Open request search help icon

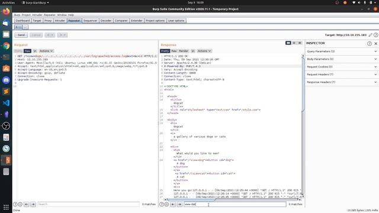15,204
